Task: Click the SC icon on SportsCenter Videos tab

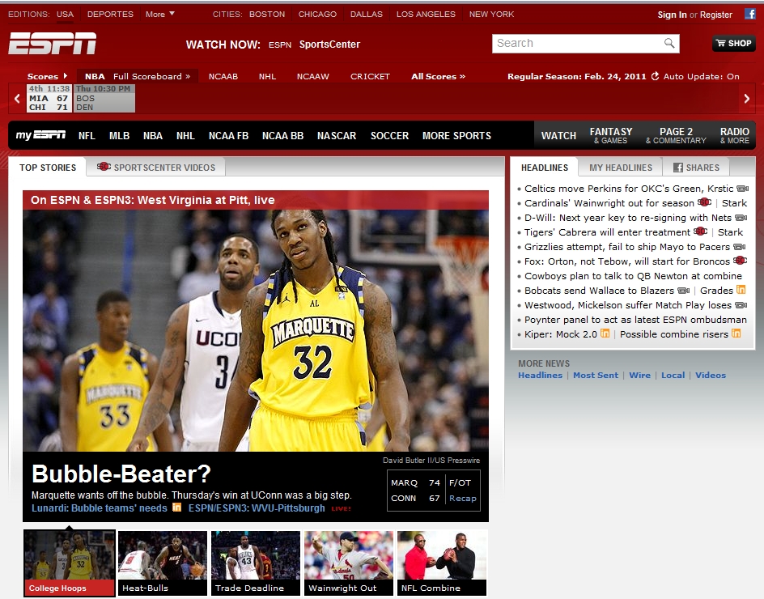Action: 104,166
